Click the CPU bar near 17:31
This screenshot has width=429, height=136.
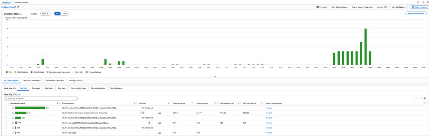pyautogui.click(x=43, y=62)
